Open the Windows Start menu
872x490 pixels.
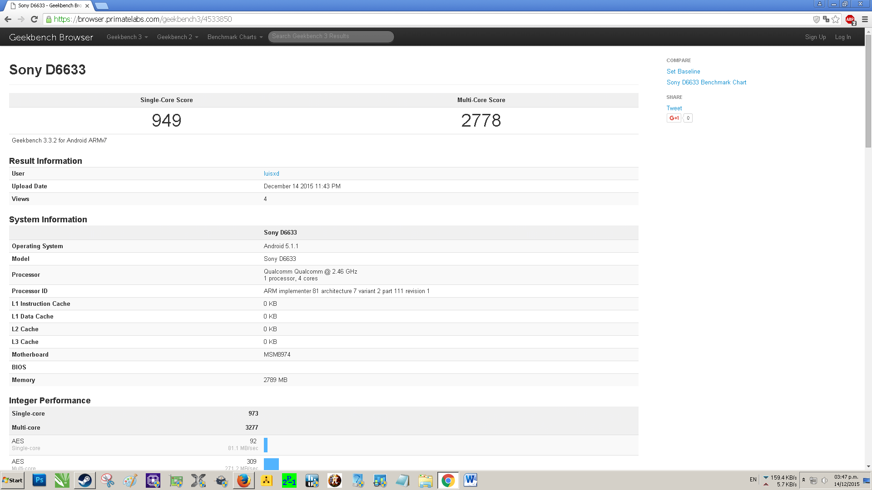pyautogui.click(x=12, y=480)
